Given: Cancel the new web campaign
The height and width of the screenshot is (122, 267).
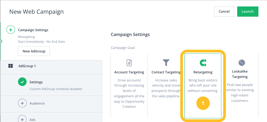Looking at the screenshot, I should [x=224, y=11].
